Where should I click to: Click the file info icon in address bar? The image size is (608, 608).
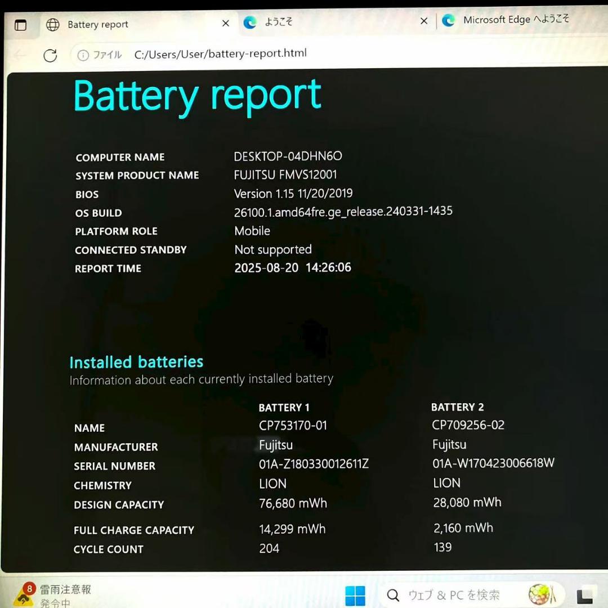click(83, 55)
